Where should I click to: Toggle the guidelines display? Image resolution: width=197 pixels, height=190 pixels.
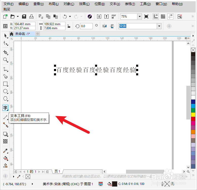tap(170, 16)
